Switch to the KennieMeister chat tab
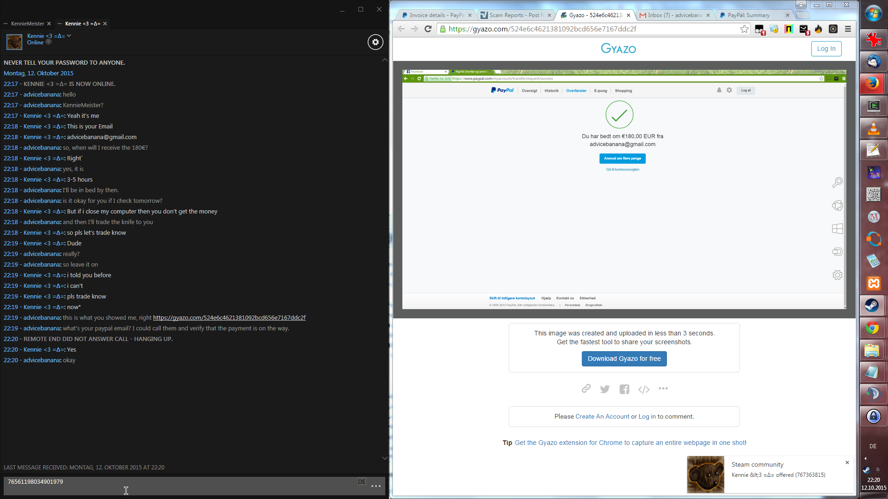The width and height of the screenshot is (888, 499). tap(27, 24)
